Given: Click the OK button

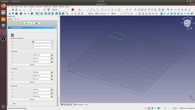Looking at the screenshot, I should pos(37,23).
